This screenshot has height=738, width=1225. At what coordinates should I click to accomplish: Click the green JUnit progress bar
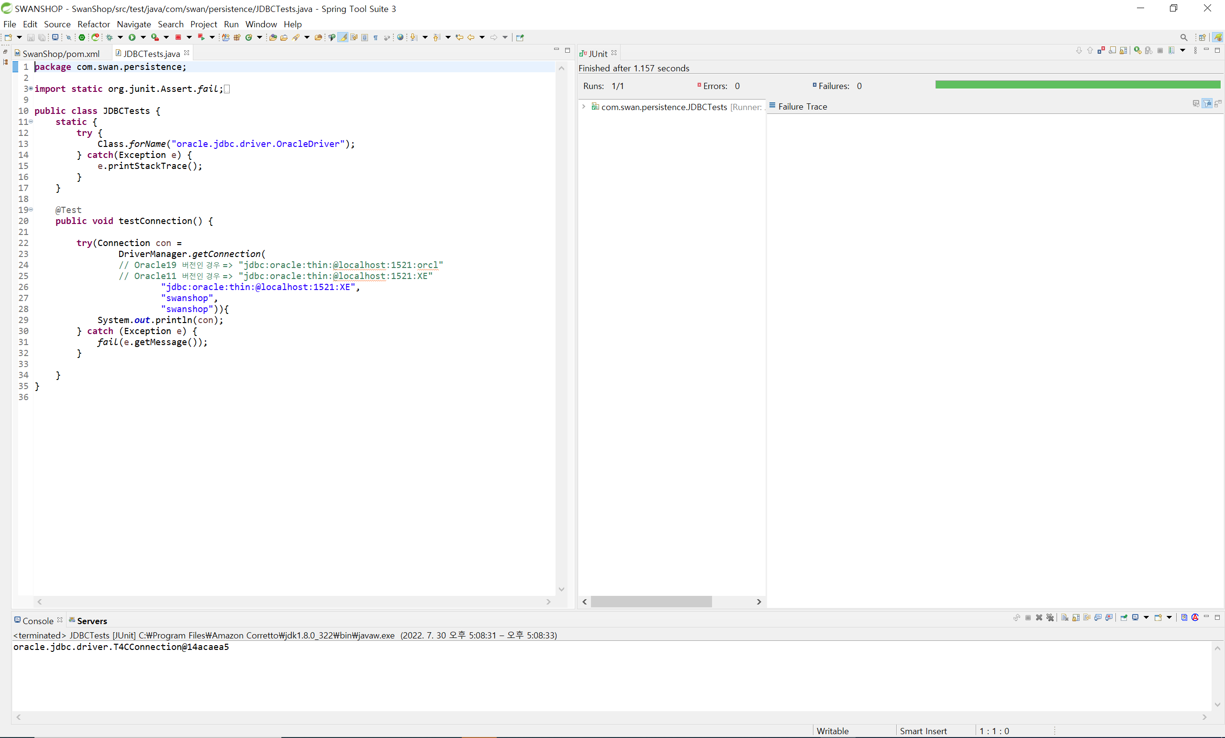[1077, 85]
